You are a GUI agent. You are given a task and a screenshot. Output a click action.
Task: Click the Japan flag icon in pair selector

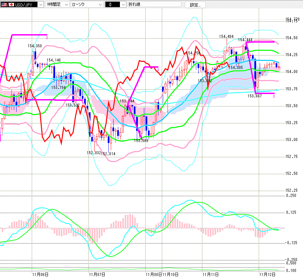[11, 5]
